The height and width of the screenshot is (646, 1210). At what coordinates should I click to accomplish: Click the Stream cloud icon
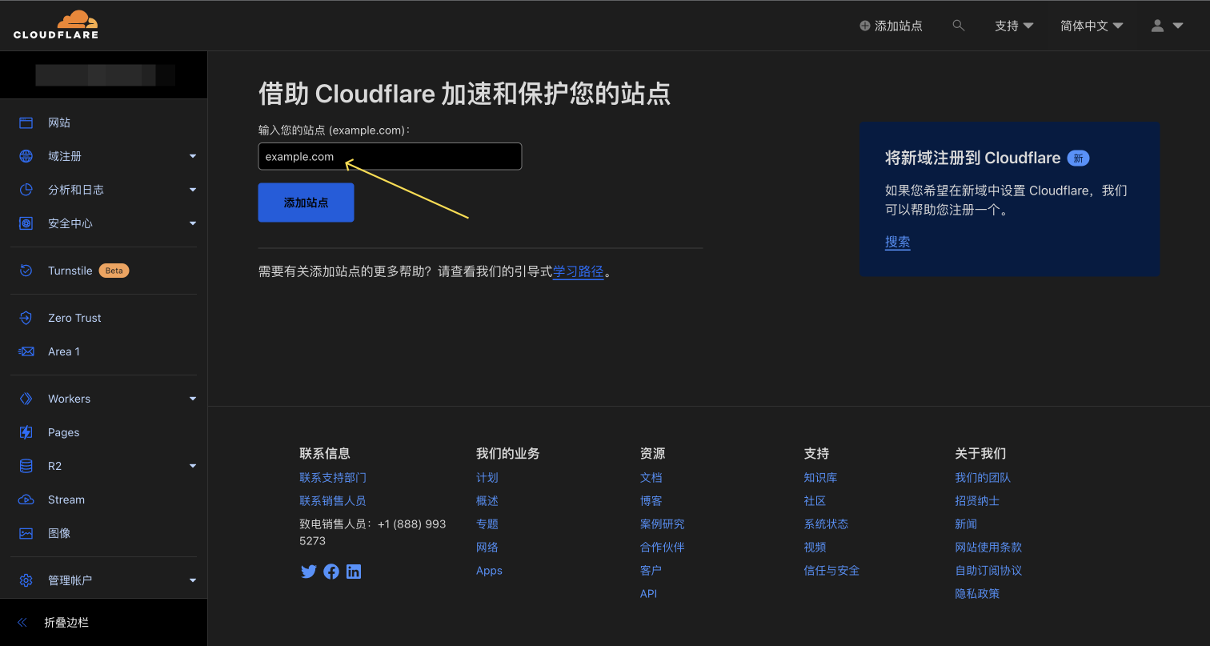[26, 500]
